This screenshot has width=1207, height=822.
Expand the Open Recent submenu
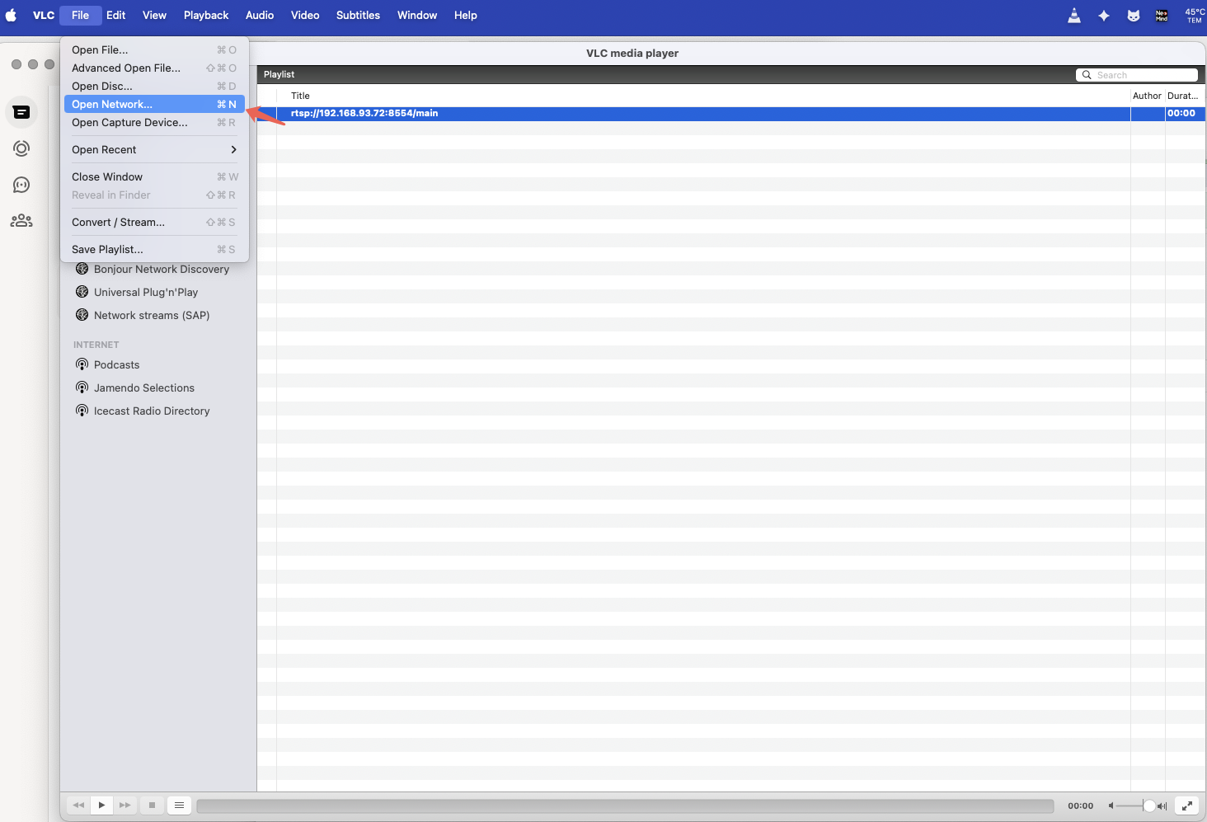(154, 149)
